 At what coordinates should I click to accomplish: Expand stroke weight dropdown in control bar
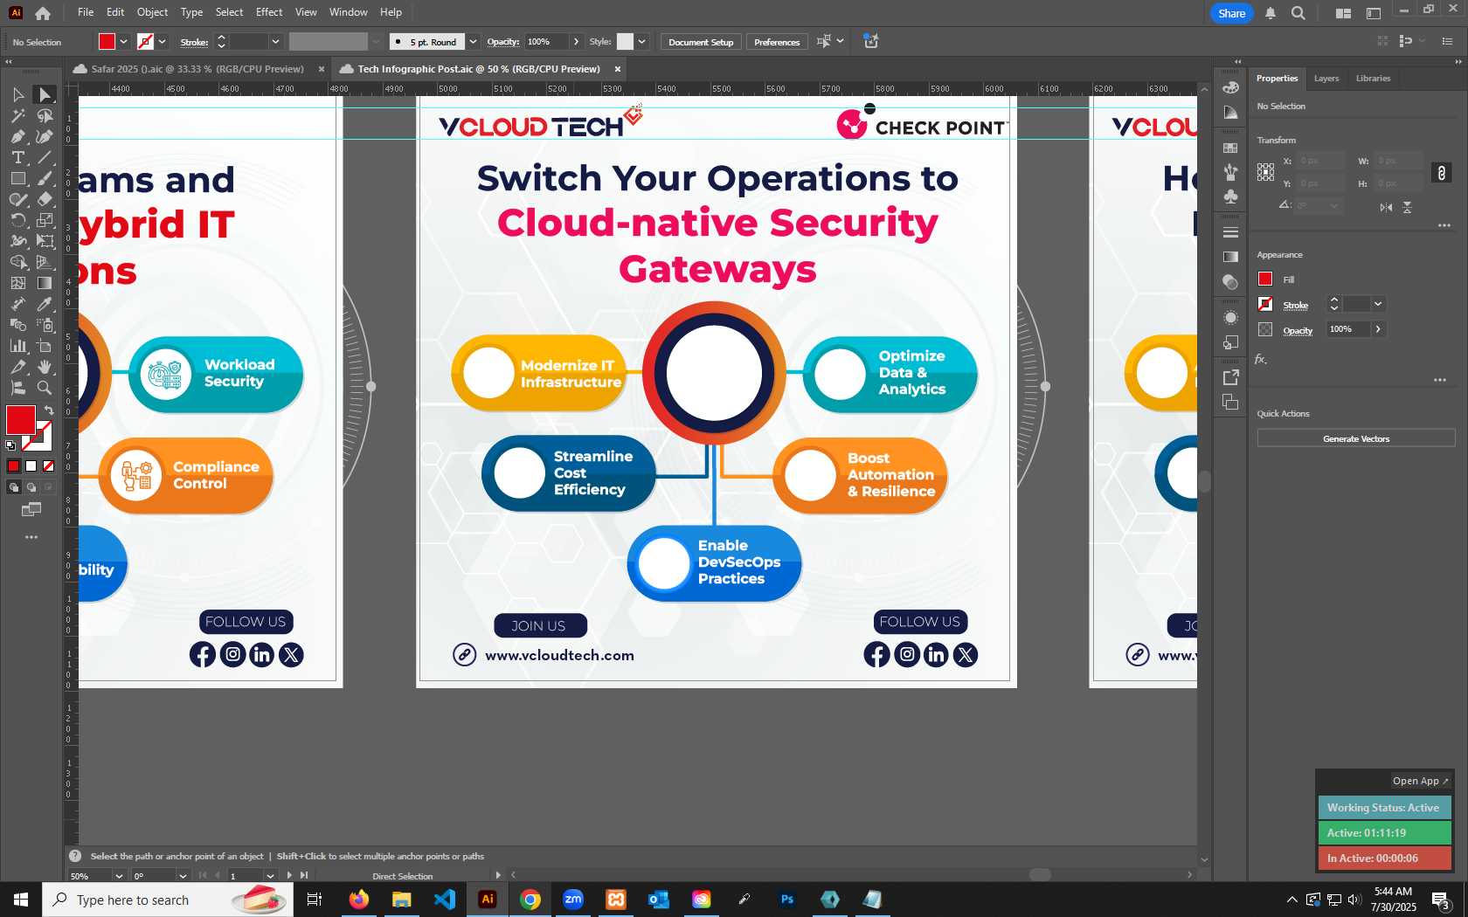[x=275, y=41]
